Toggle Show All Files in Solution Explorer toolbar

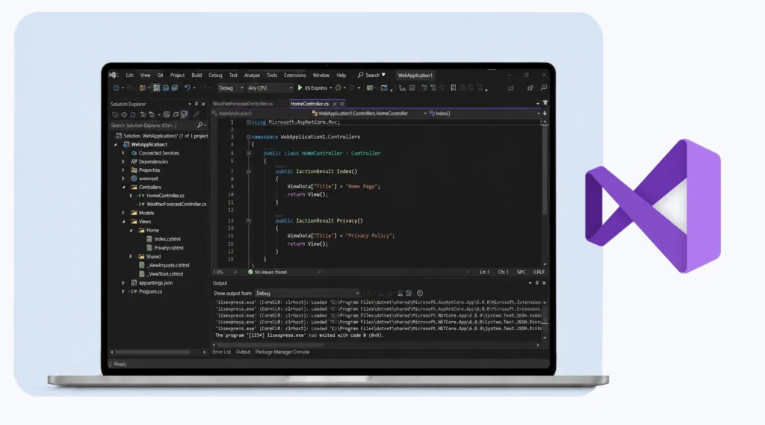pos(176,115)
